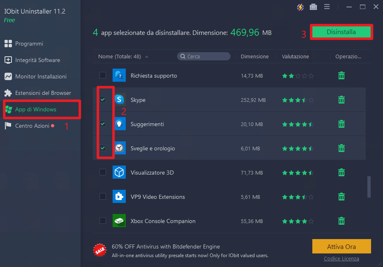The height and width of the screenshot is (267, 383).
Task: Click trash icon for VP9 Video Extensions
Action: (x=341, y=196)
